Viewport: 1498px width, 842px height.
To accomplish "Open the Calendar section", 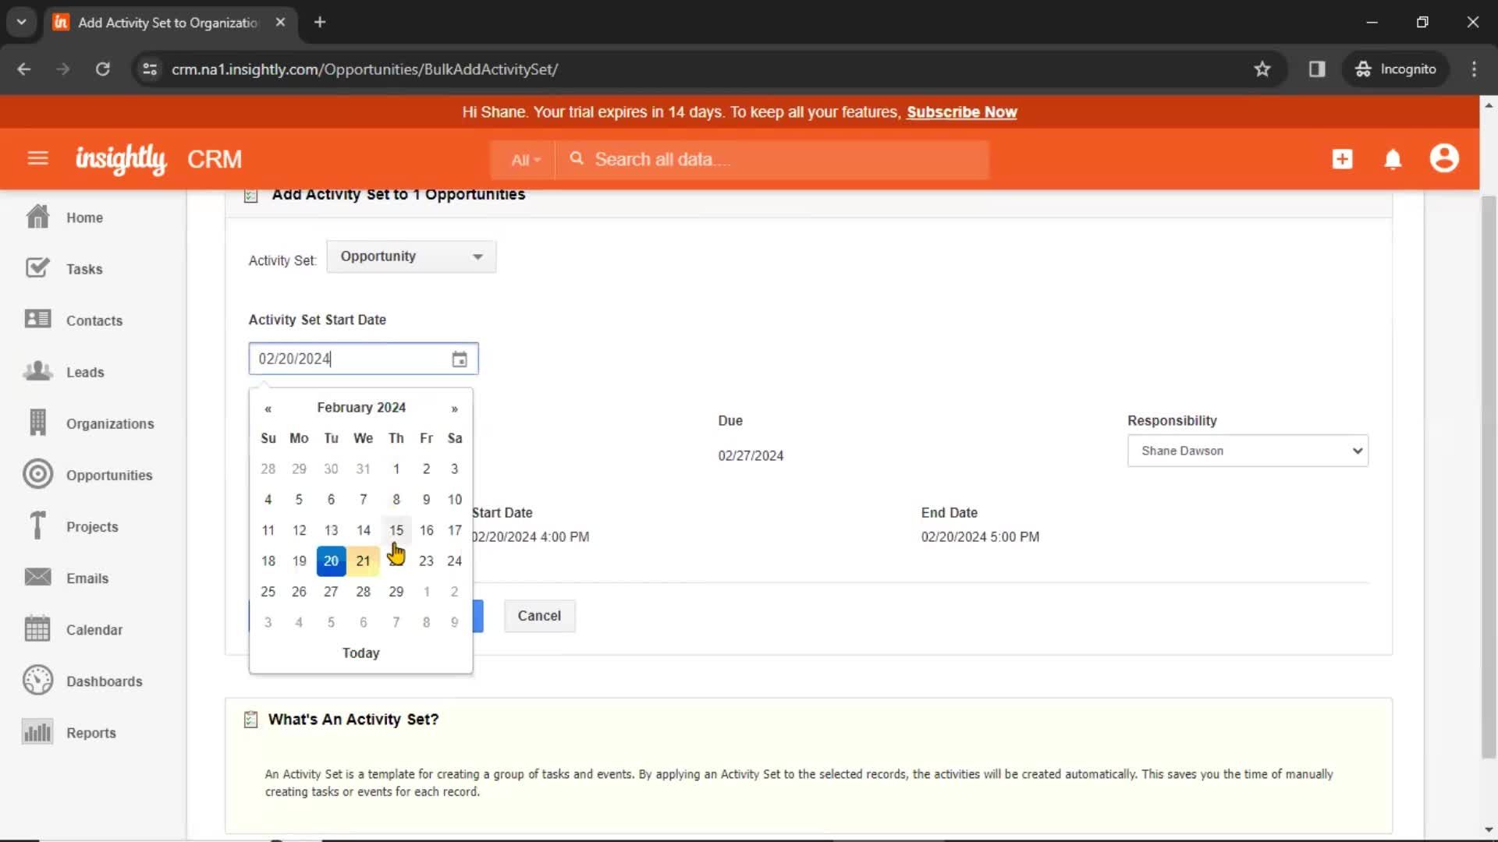I will pos(94,629).
